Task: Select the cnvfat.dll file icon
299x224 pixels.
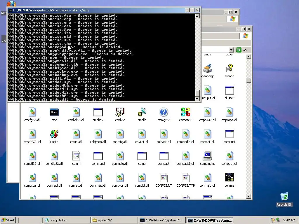Action: 142,134
